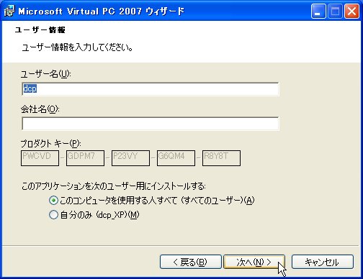363x279 pixels.
Task: Cancel setup with the キャンセル button
Action: pyautogui.click(x=323, y=262)
